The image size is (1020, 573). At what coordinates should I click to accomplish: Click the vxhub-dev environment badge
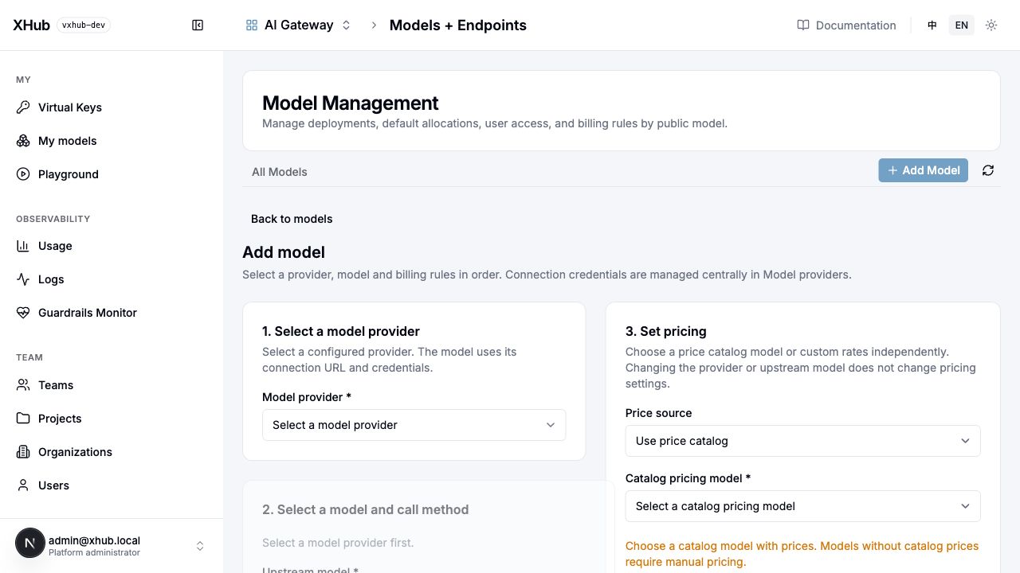84,25
